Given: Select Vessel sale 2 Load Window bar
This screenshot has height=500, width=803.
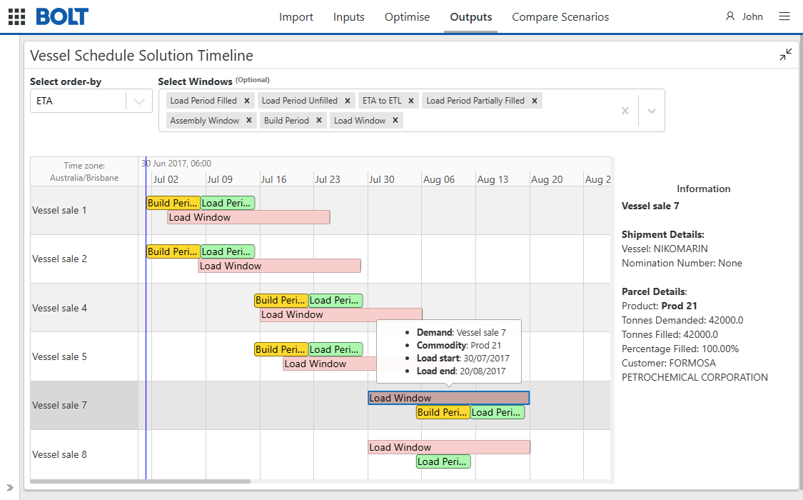Looking at the screenshot, I should click(x=280, y=266).
